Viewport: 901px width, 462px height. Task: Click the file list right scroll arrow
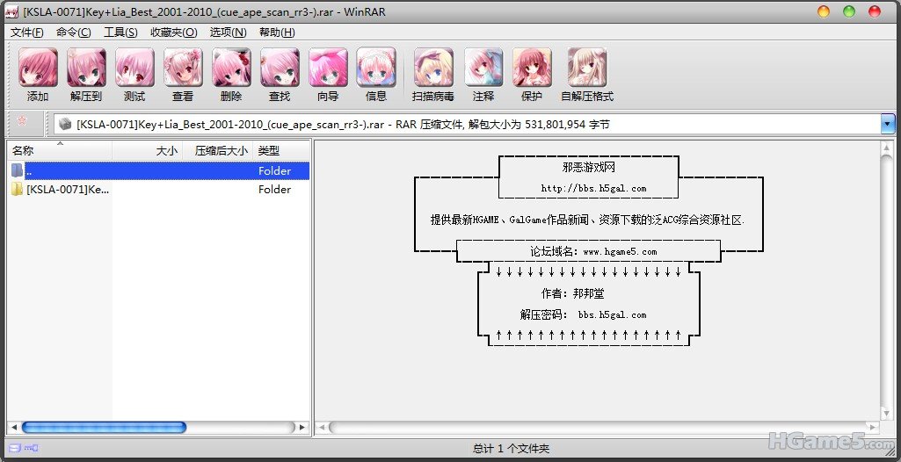302,427
